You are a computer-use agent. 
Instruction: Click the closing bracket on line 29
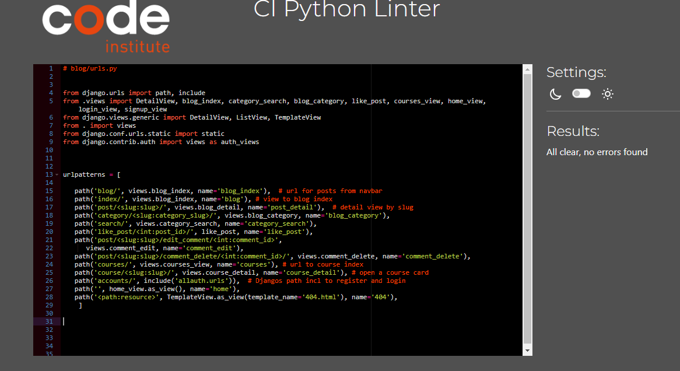tap(80, 306)
